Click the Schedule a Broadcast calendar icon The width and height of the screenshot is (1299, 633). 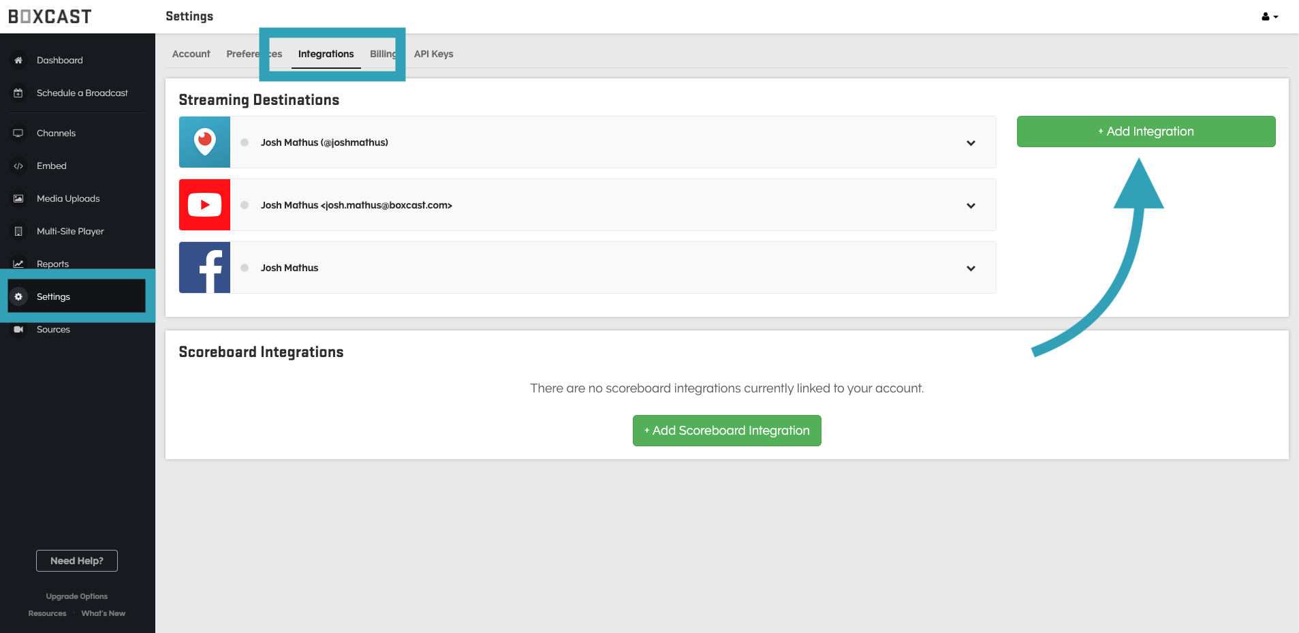click(18, 93)
